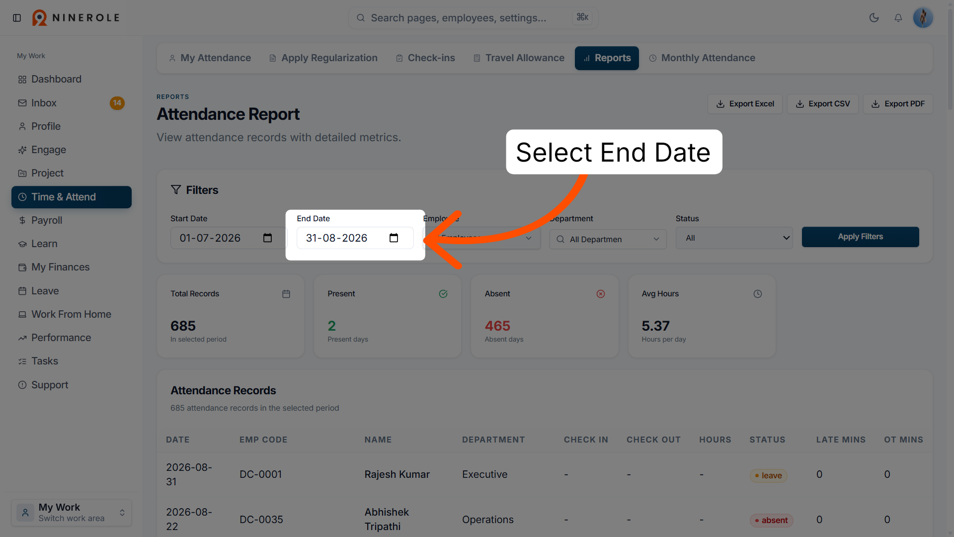Switch to My Attendance tab

point(210,58)
